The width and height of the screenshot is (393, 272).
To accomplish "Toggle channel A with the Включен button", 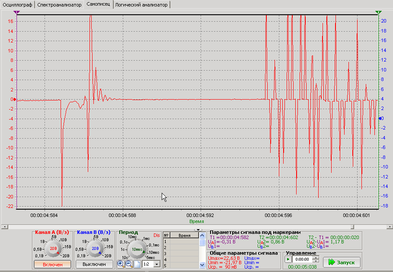I will [53, 265].
